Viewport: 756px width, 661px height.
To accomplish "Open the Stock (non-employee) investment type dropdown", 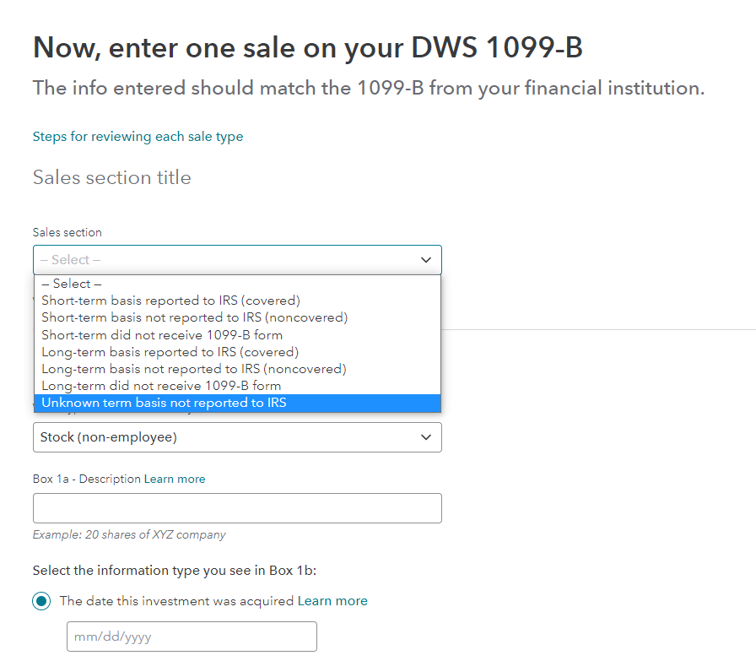I will [228, 437].
